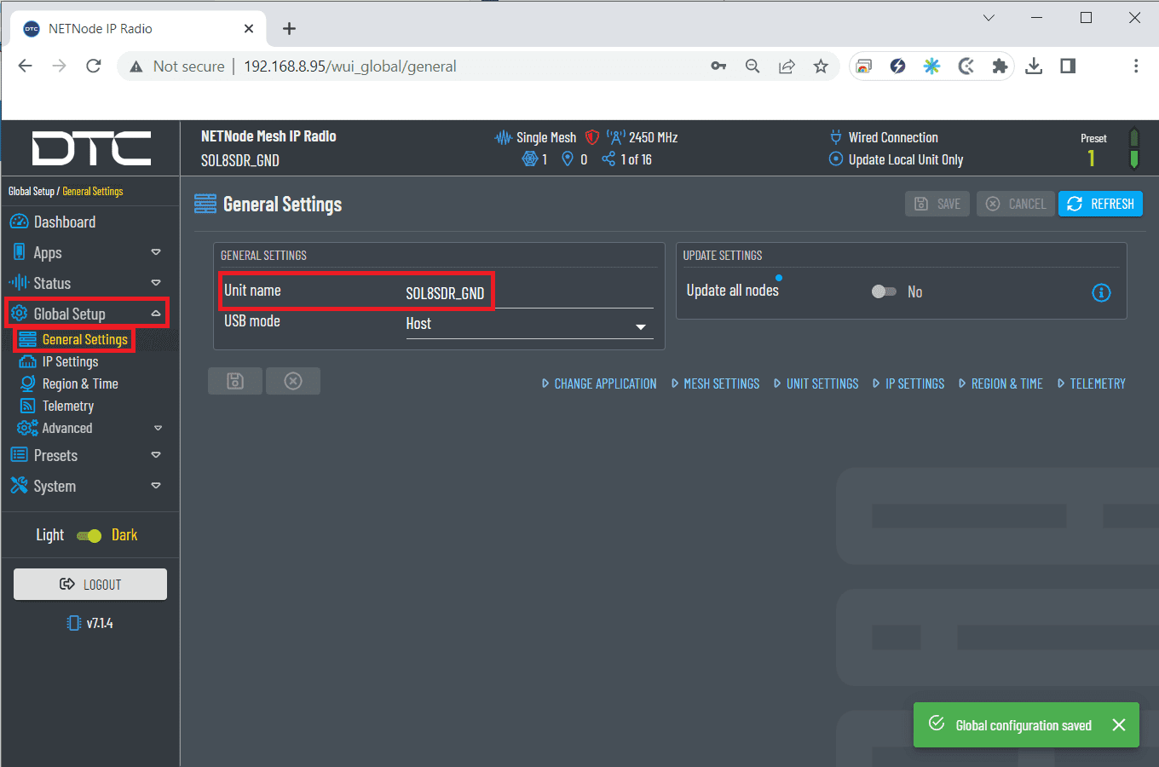Open the Dashboard page
The height and width of the screenshot is (767, 1159).
(65, 222)
